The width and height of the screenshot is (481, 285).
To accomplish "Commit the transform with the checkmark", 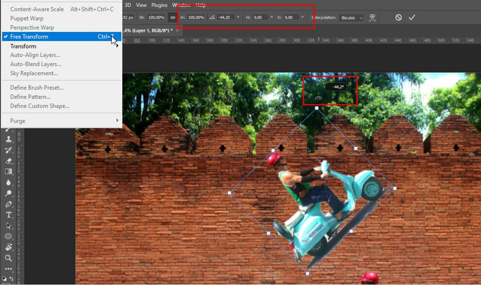I will pyautogui.click(x=412, y=17).
